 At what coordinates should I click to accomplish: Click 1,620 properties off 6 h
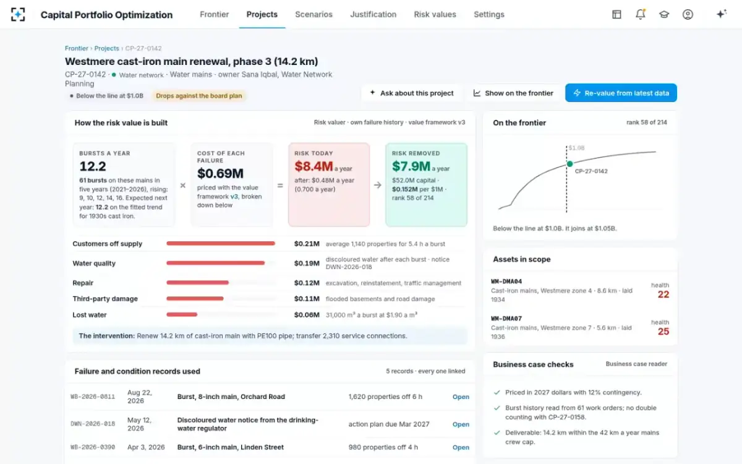[x=385, y=397]
